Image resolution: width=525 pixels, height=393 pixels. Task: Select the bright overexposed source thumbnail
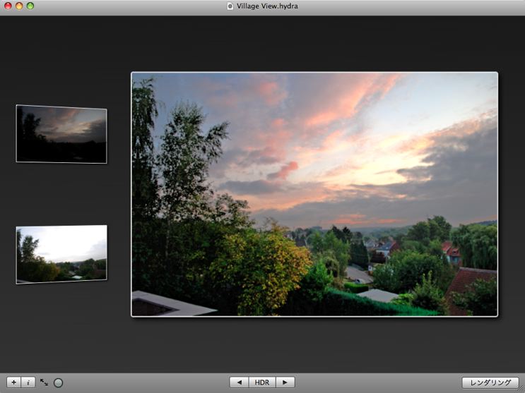[x=61, y=253]
